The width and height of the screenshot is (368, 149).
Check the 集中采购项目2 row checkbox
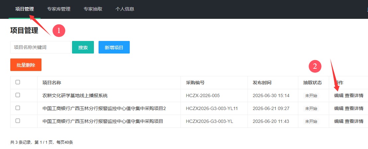click(18, 108)
